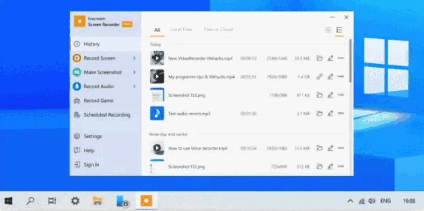Copy link of My programm tips & lifehacks.mp4
Screen dimensions: 424x211
[320, 77]
